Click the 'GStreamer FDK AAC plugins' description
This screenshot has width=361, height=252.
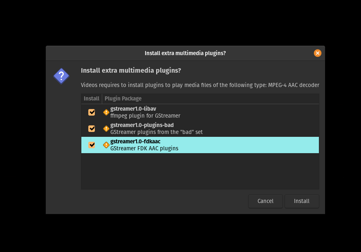(144, 148)
